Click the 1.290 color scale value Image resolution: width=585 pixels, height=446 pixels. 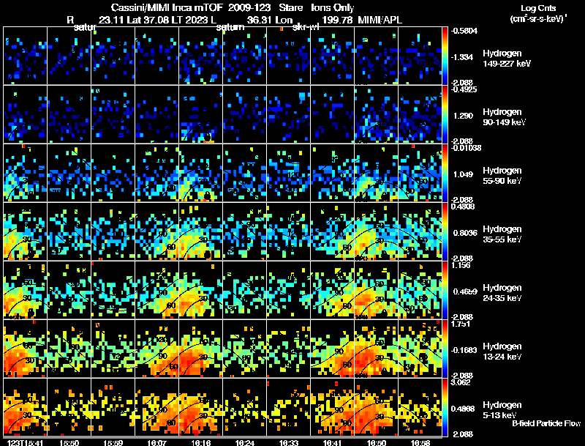pos(463,116)
